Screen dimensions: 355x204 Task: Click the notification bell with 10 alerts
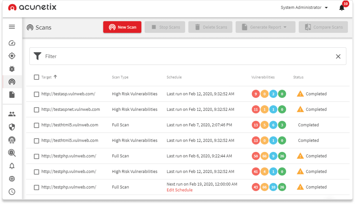point(342,8)
